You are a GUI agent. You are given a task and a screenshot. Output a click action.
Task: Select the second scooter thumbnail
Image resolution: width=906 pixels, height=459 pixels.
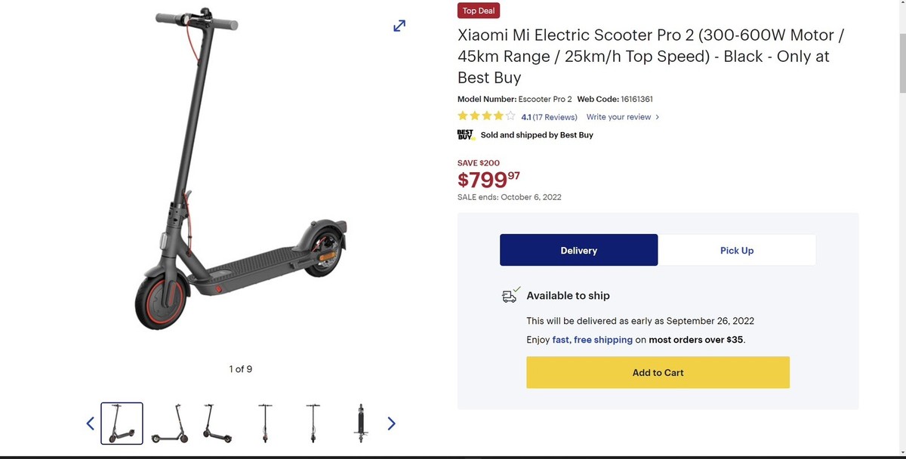pyautogui.click(x=169, y=423)
